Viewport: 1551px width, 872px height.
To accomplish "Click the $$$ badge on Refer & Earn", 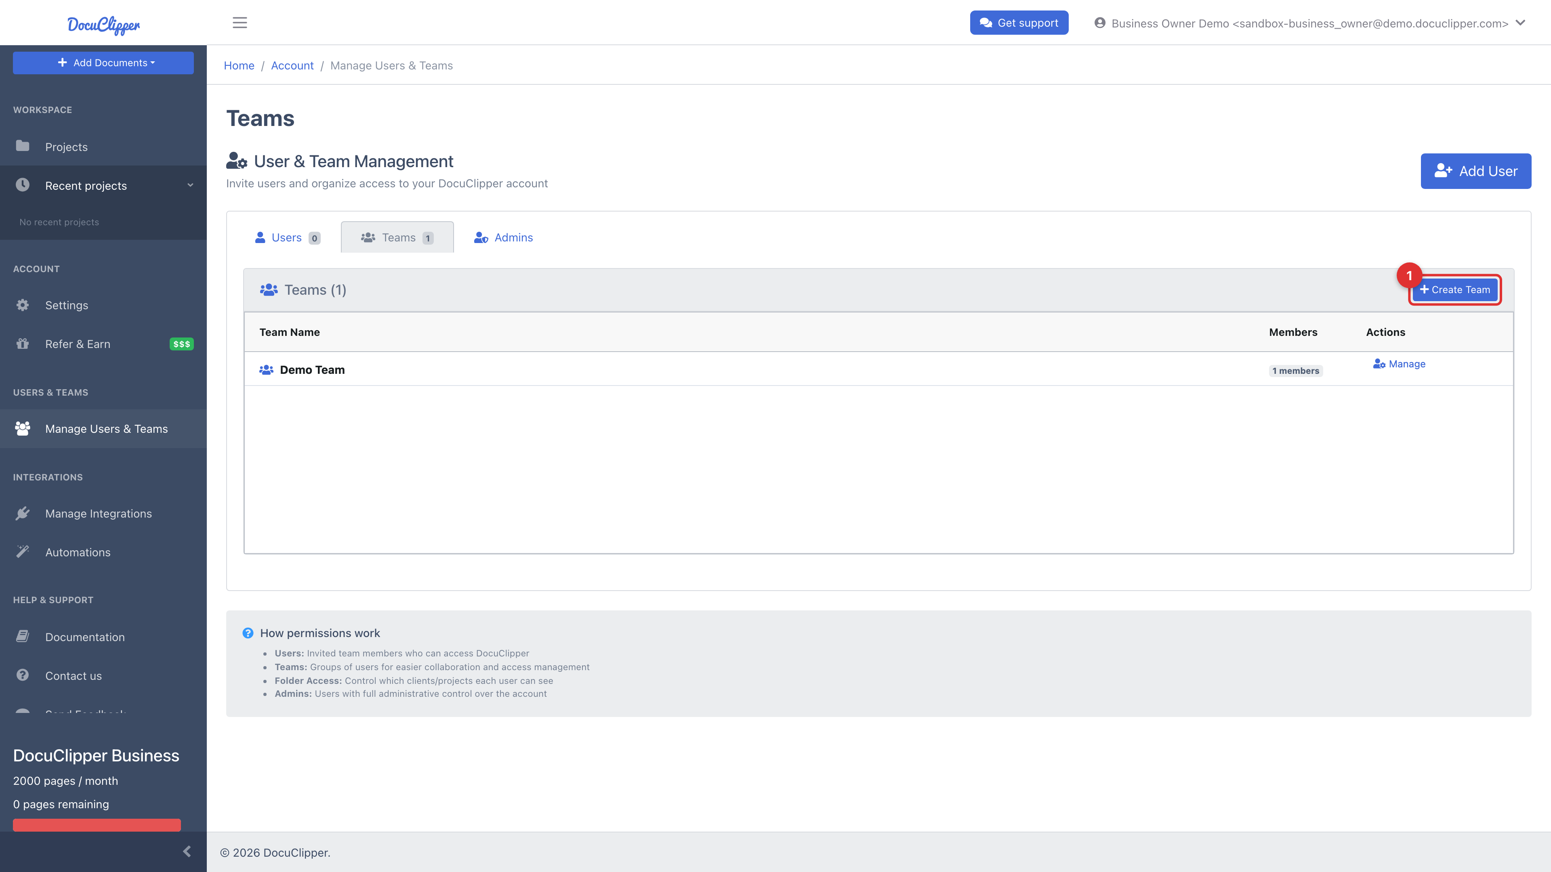I will click(x=181, y=344).
